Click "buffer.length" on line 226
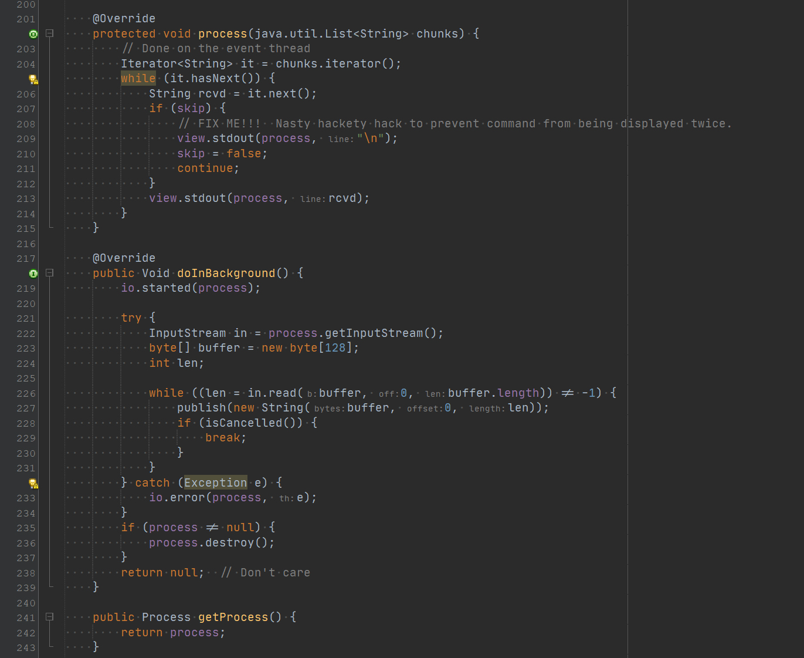Screen dimensions: 804x658 (x=494, y=393)
